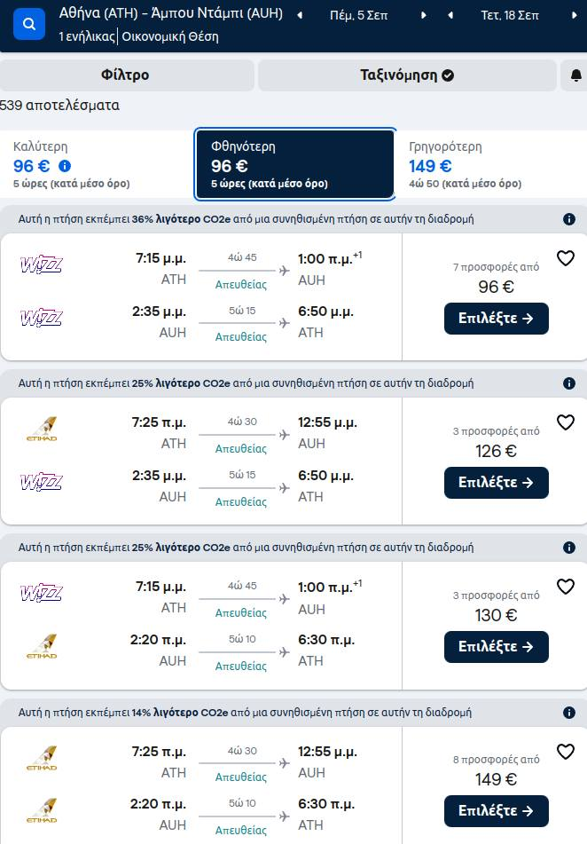
Task: Switch to the Καλύτερη results tab
Action: point(97,165)
